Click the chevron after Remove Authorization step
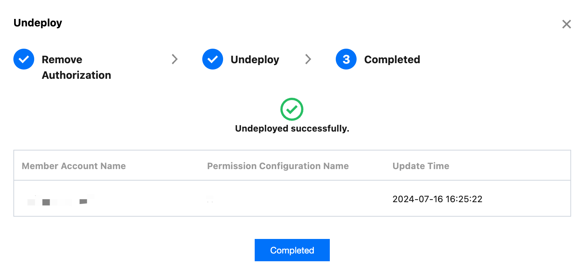 click(x=174, y=59)
